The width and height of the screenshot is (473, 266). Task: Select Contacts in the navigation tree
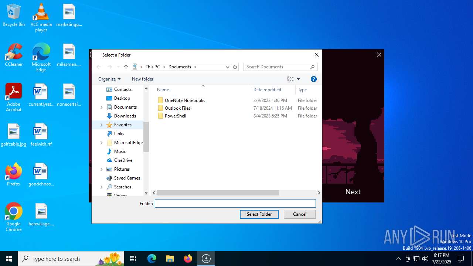[x=123, y=89]
